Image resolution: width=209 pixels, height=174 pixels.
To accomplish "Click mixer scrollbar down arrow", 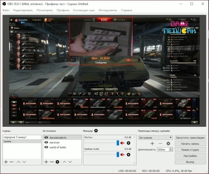I will coord(134,163).
